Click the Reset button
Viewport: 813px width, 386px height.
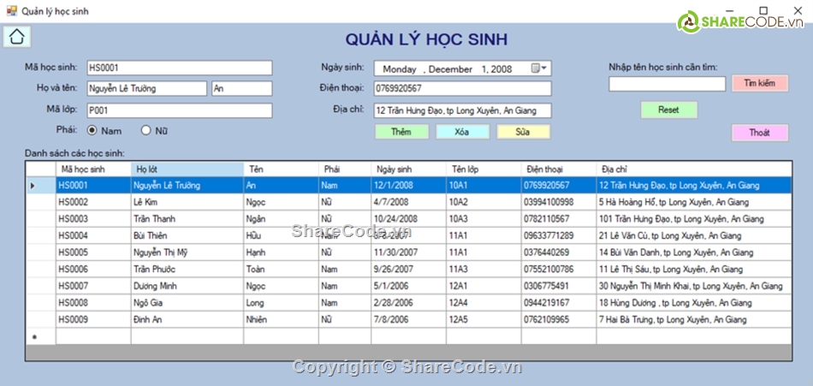(669, 110)
